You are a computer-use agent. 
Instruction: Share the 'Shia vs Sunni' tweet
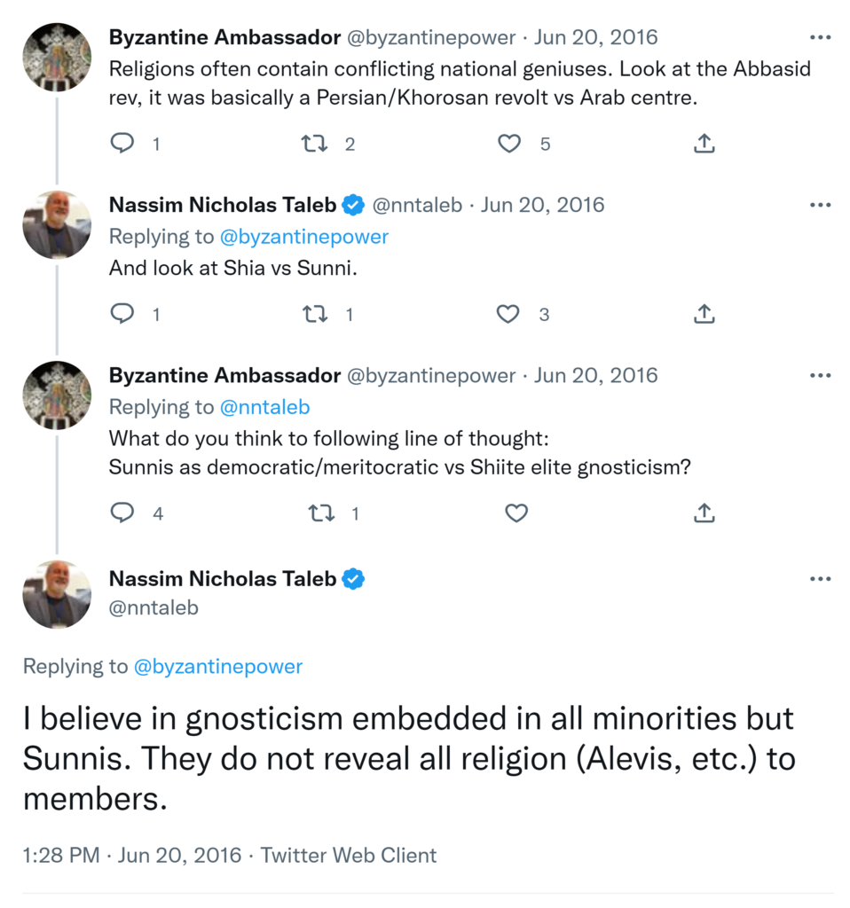(704, 314)
